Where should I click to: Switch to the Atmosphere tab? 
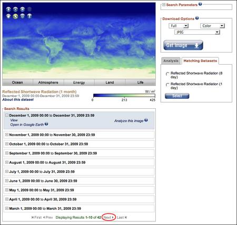(48, 83)
